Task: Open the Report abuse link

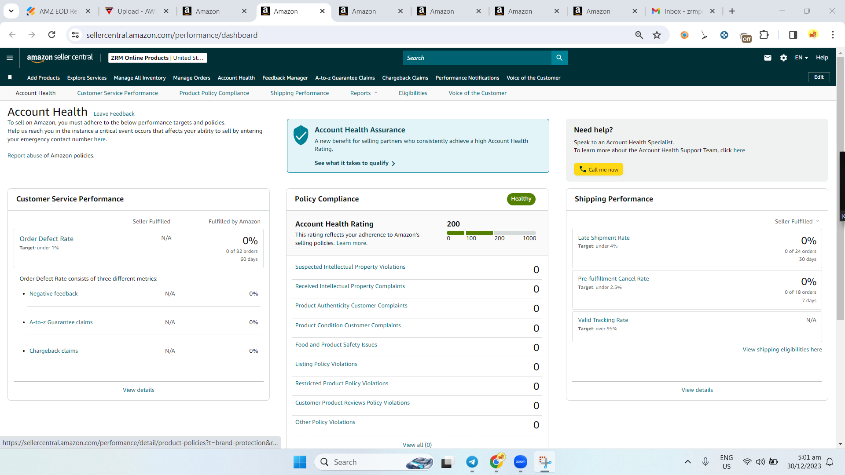Action: coord(25,155)
